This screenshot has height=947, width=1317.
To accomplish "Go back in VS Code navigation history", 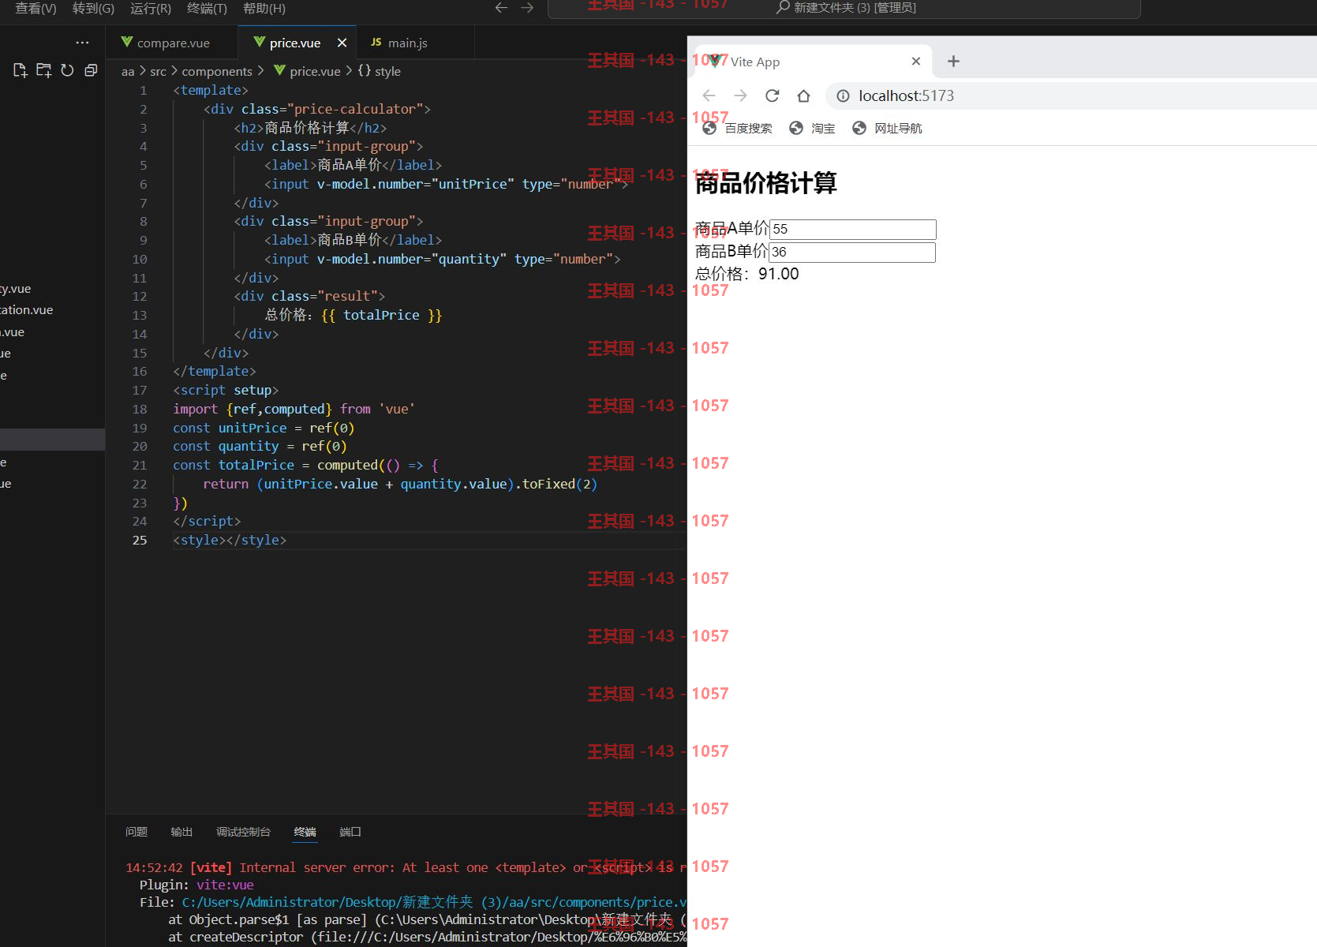I will 501,8.
